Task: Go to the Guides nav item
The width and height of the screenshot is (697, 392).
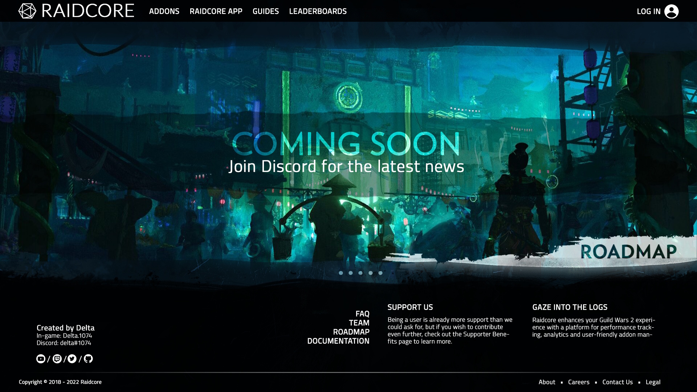Action: point(266,11)
